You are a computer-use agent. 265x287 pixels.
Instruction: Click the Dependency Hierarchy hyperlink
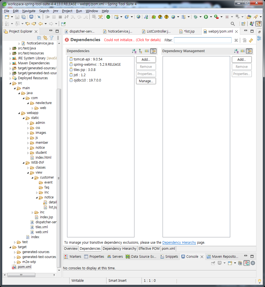[x=179, y=243]
